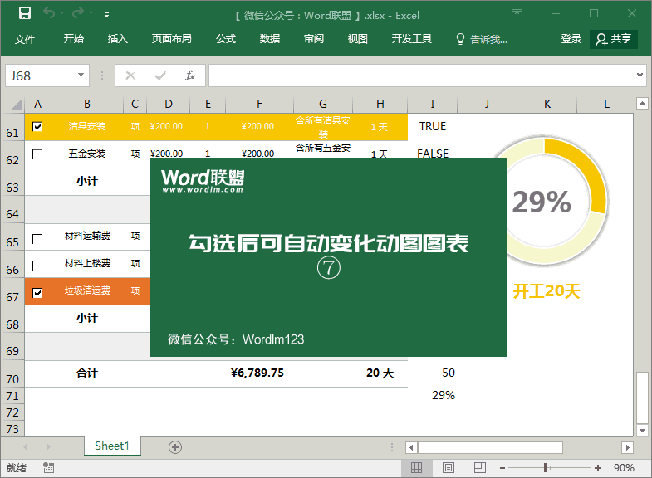Expand the Name Box dropdown arrow
Viewport: 652px width, 478px height.
pos(81,76)
